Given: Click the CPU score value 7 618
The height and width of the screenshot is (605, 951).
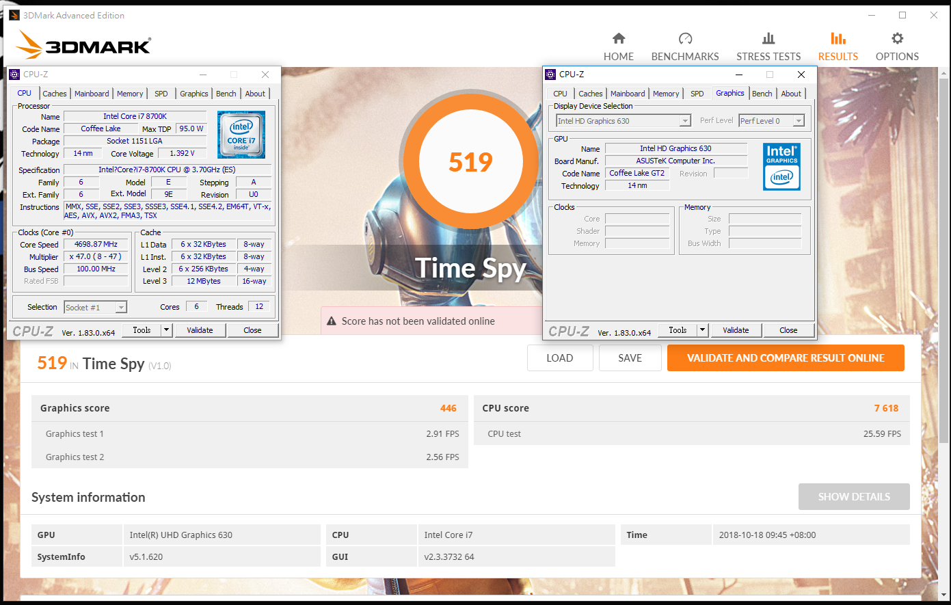Looking at the screenshot, I should [x=886, y=408].
